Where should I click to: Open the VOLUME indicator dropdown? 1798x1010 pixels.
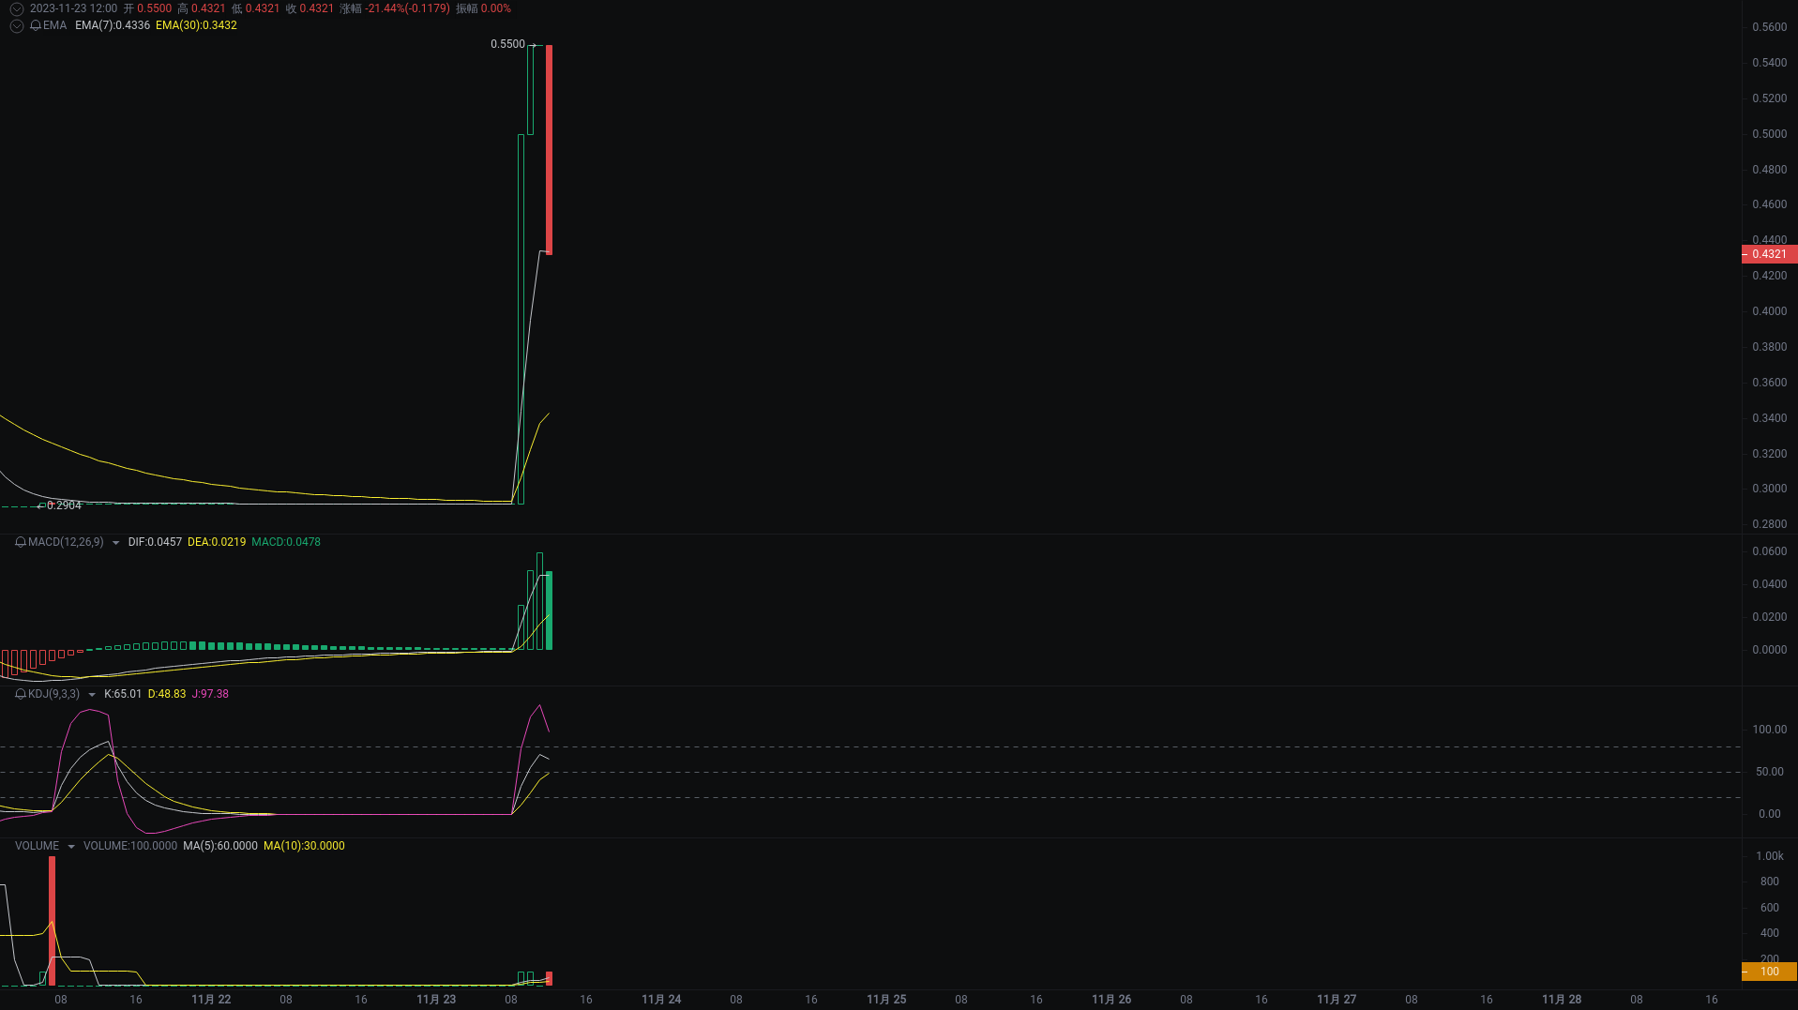point(71,845)
